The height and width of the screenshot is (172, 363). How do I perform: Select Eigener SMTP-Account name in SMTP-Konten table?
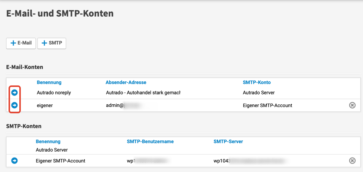(x=61, y=161)
